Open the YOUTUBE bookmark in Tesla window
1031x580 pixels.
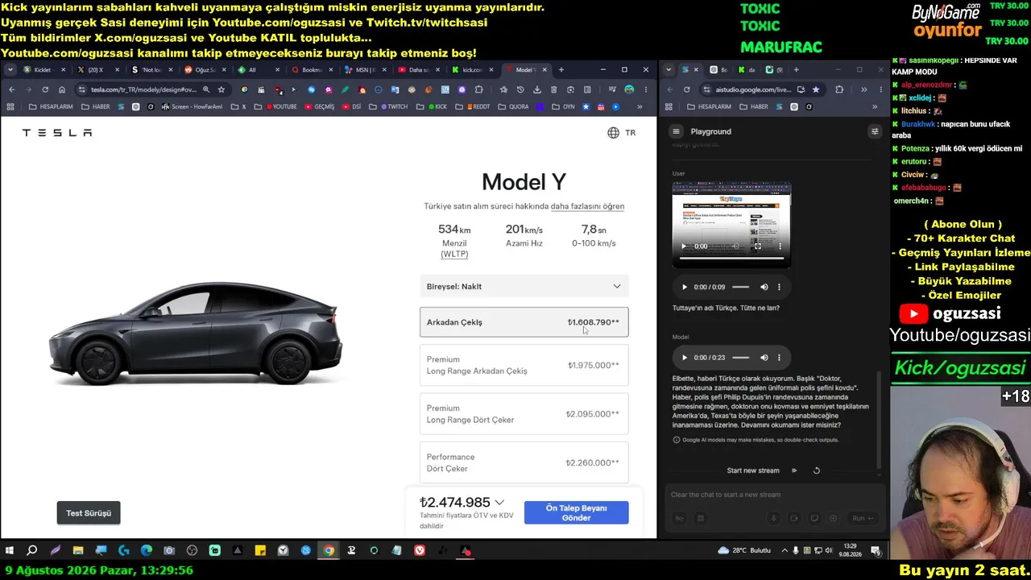point(279,107)
